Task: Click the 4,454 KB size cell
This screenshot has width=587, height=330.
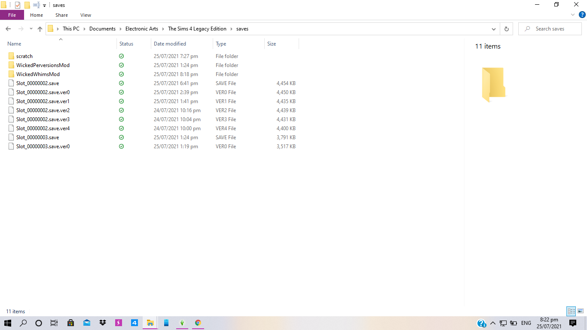Action: point(286,83)
